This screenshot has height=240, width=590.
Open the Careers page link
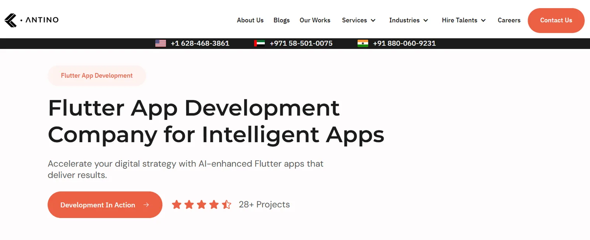509,20
